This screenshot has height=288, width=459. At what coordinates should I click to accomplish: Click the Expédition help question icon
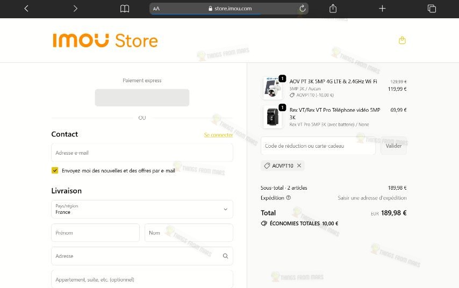point(288,198)
